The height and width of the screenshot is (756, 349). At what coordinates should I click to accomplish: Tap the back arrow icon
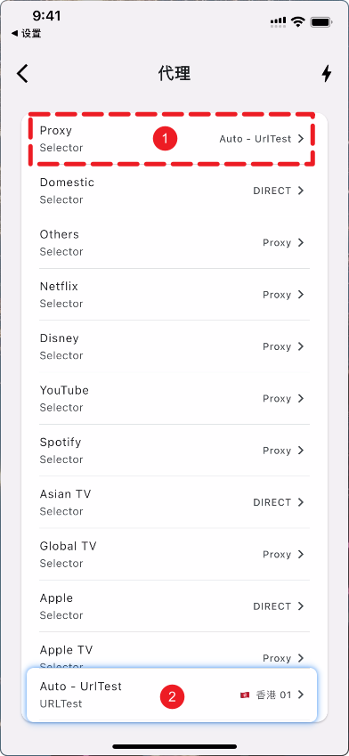[x=22, y=74]
